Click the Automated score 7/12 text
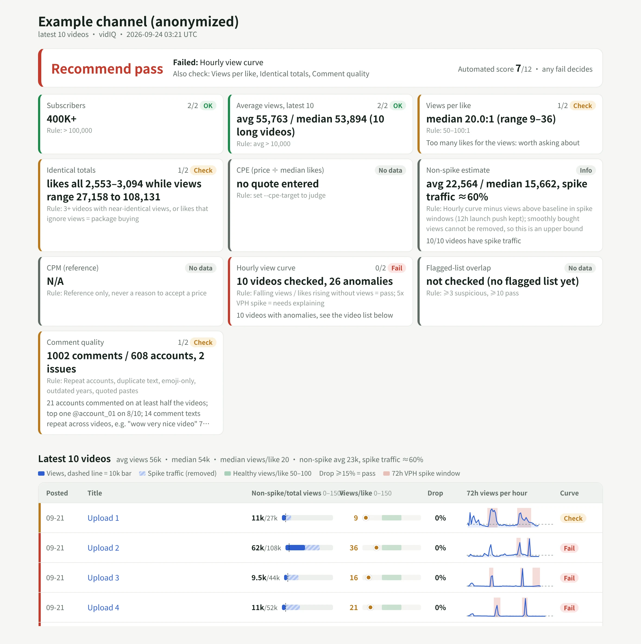 click(x=495, y=69)
